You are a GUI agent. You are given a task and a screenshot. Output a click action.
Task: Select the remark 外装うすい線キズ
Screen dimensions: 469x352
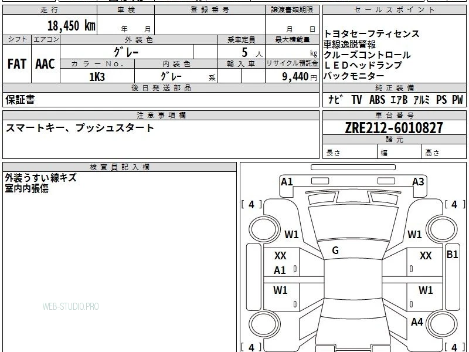[41, 178]
